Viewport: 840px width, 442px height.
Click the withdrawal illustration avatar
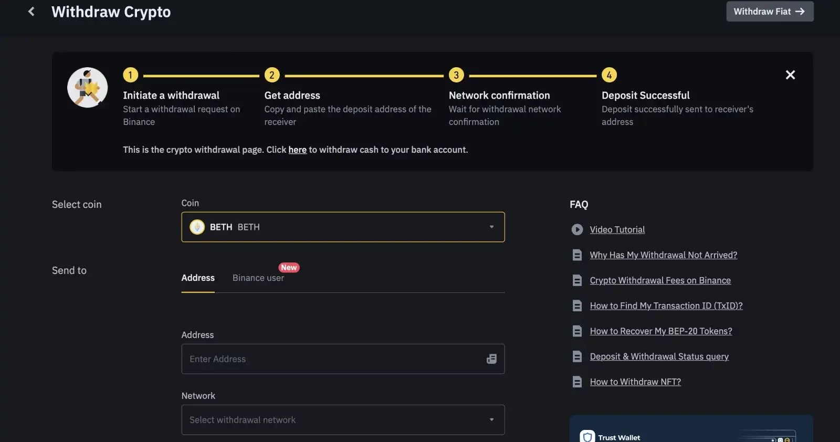[88, 88]
